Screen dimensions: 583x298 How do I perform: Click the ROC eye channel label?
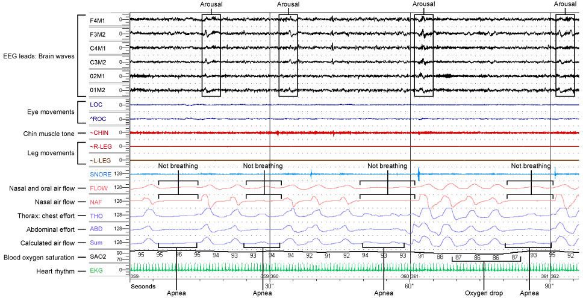(97, 119)
